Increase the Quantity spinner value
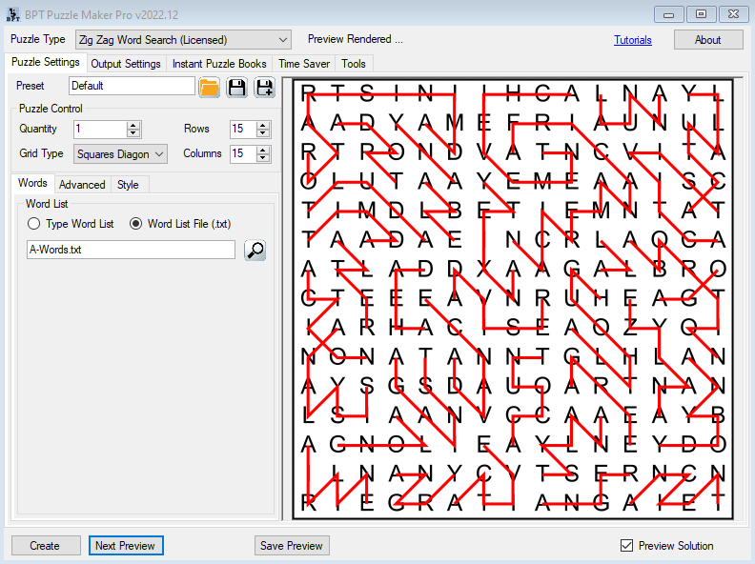Viewport: 755px width, 564px height. click(x=133, y=125)
